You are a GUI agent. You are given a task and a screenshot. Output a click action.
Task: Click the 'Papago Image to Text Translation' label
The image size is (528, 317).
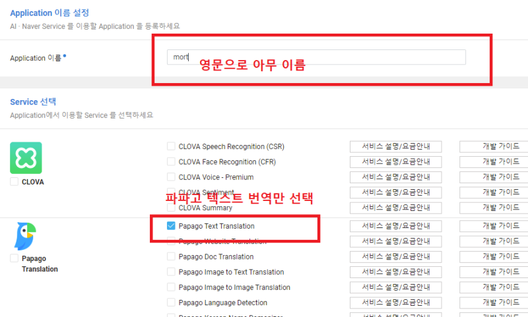pos(231,272)
